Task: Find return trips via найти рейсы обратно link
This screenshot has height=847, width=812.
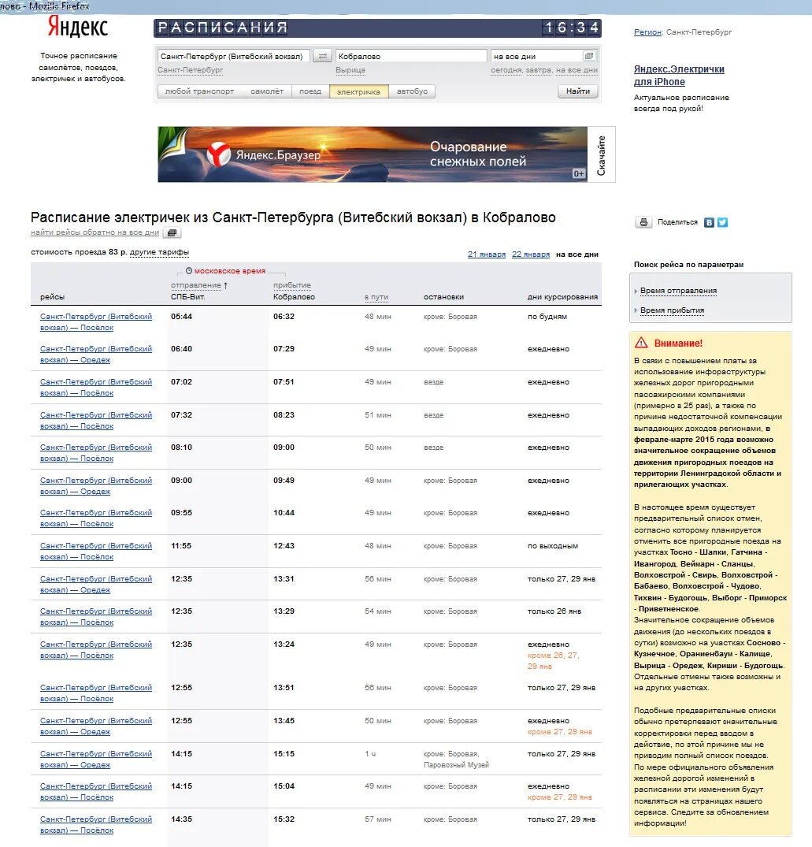Action: pyautogui.click(x=95, y=232)
